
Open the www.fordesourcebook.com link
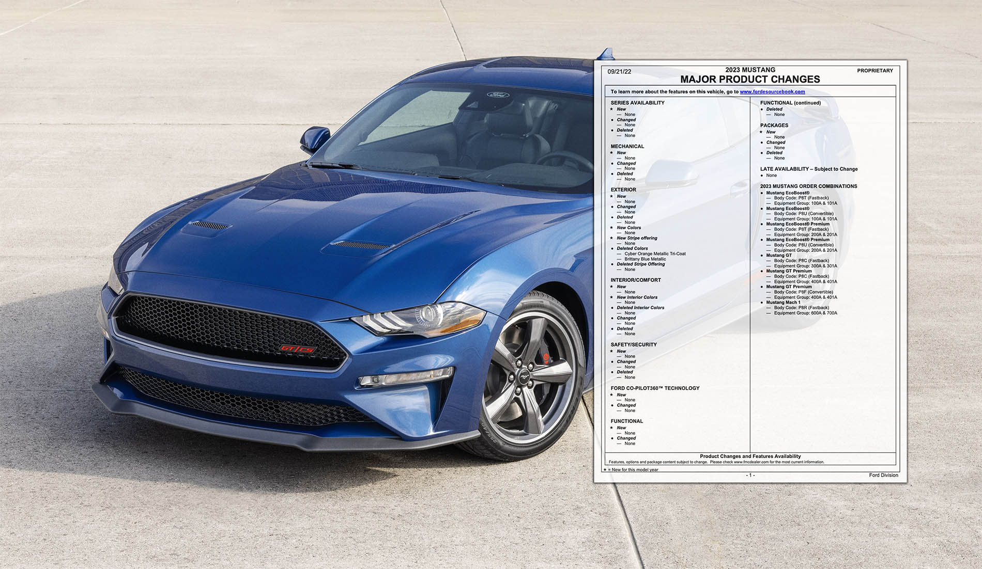pyautogui.click(x=772, y=92)
